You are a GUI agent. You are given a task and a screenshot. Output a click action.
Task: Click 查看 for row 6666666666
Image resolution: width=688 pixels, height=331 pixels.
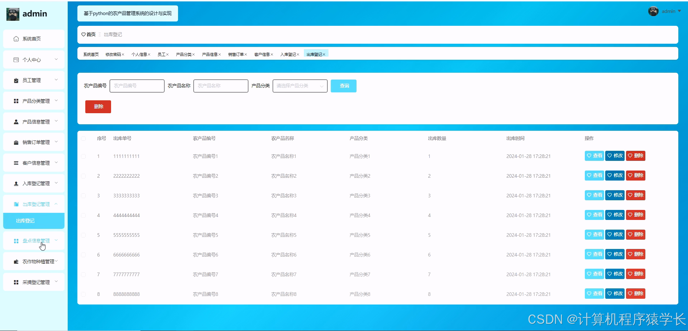[594, 254]
